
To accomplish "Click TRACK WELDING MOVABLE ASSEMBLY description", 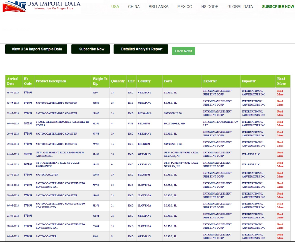I will tap(62, 123).
